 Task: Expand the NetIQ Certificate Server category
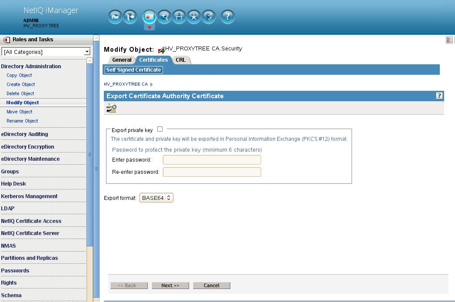30,233
